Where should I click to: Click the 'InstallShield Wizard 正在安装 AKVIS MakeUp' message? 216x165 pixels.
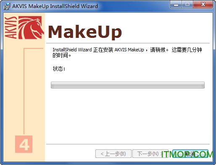click(127, 53)
